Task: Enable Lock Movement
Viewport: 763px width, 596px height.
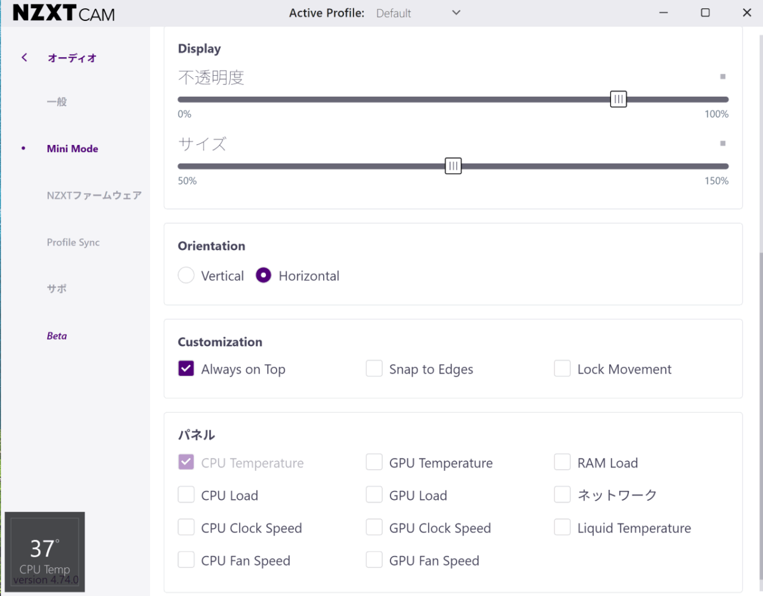Action: [x=562, y=368]
